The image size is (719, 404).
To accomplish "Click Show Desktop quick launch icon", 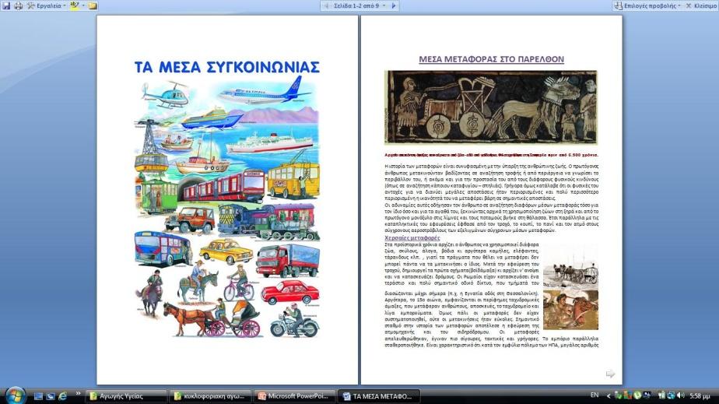I will pos(39,395).
